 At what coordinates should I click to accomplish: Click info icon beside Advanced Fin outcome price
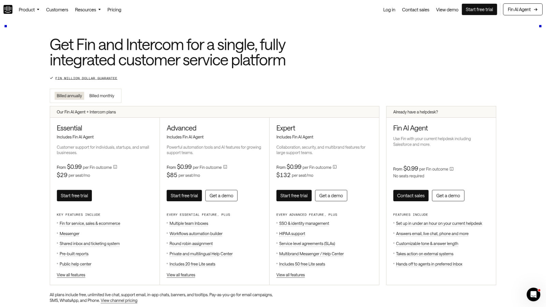pos(225,167)
